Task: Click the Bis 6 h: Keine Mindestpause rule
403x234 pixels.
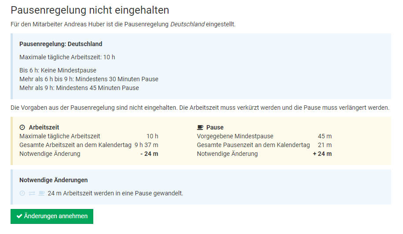Action: (x=58, y=70)
